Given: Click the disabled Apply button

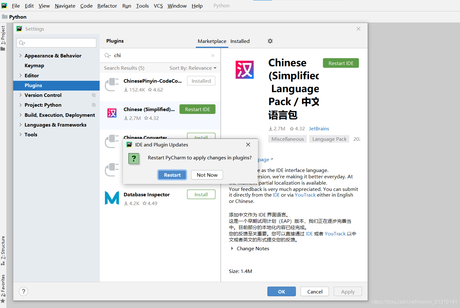Looking at the screenshot, I should 348,292.
